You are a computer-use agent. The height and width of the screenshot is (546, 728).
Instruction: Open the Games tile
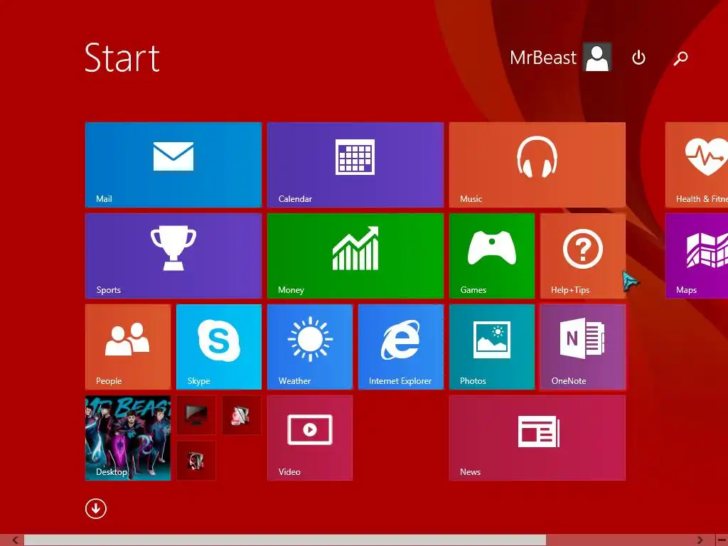point(492,256)
